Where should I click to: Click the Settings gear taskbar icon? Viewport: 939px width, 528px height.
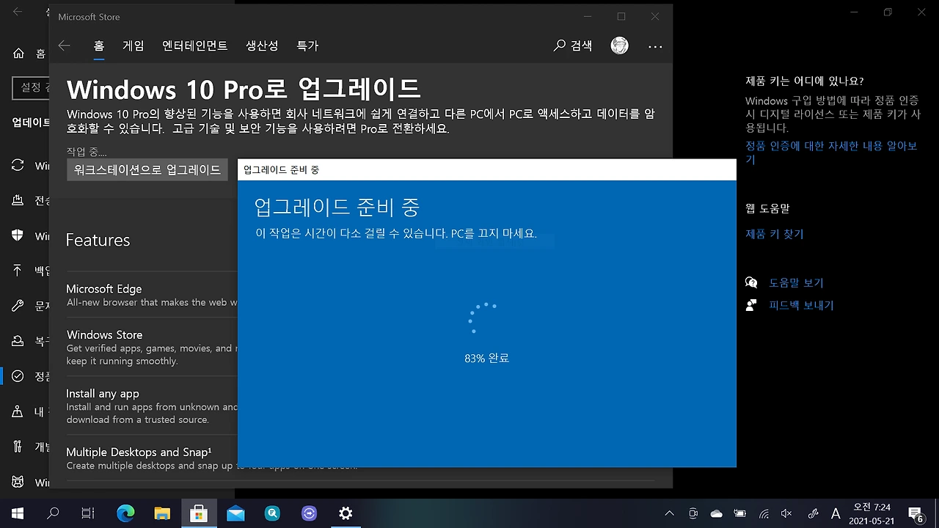(346, 513)
